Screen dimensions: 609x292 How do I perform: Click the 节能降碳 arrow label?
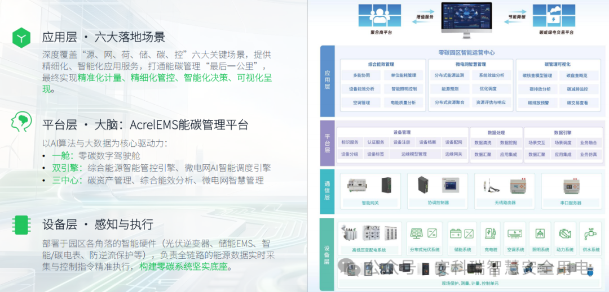point(518,17)
